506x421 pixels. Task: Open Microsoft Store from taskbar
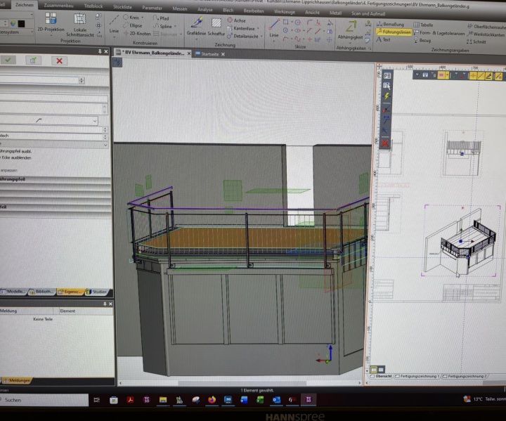pos(114,400)
